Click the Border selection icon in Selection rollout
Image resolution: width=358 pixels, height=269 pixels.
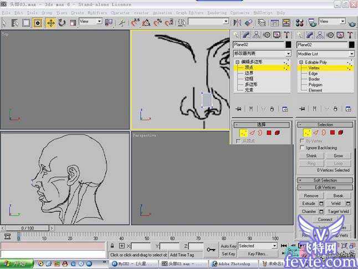(x=324, y=133)
